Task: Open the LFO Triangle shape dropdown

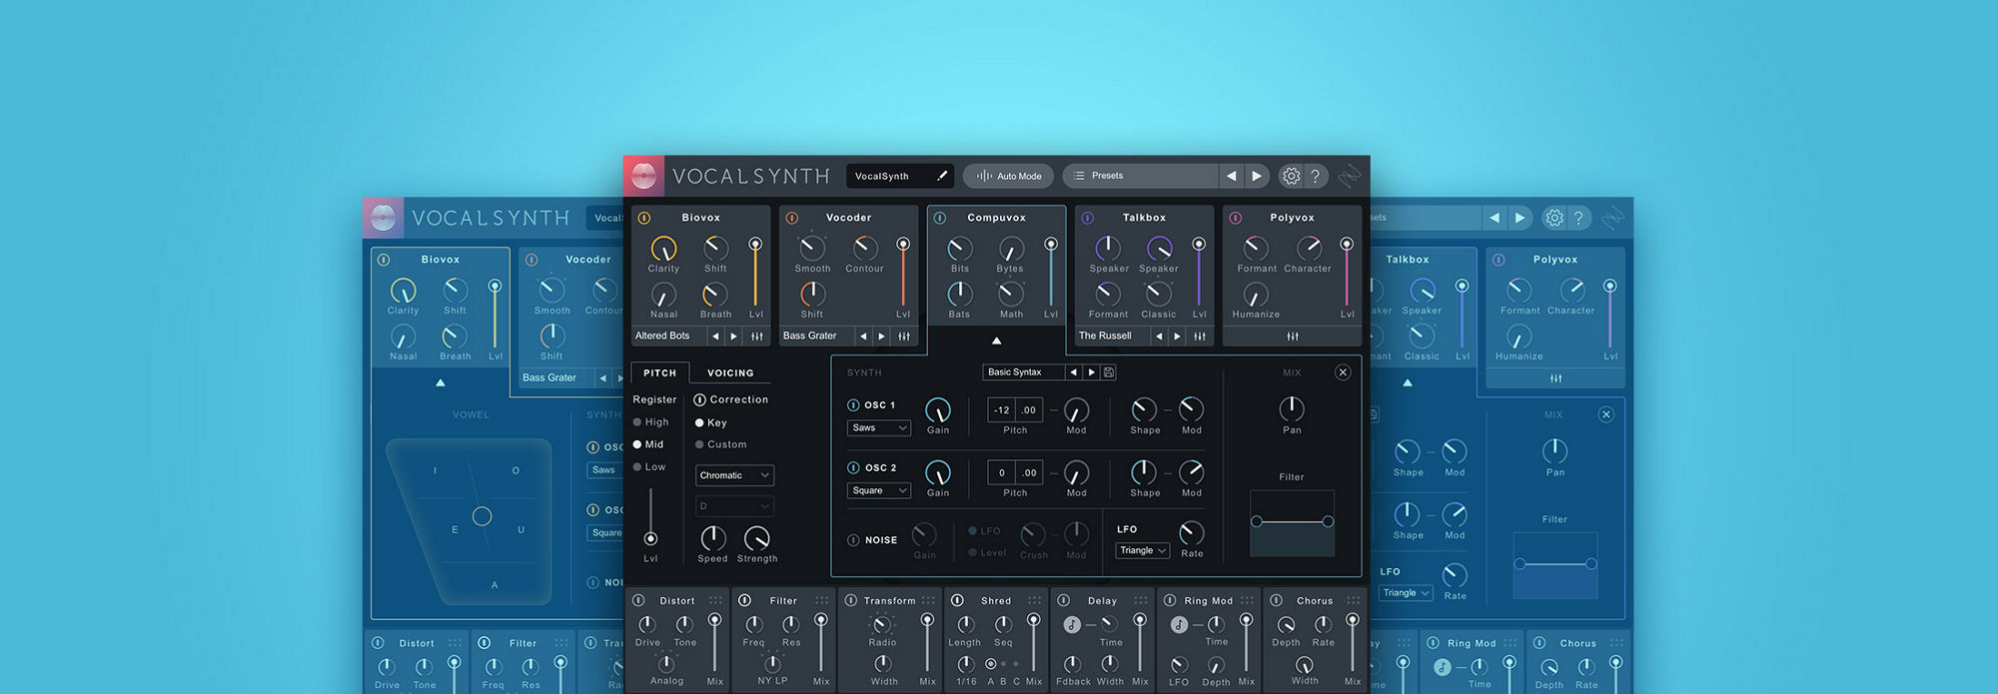Action: coord(1142,551)
